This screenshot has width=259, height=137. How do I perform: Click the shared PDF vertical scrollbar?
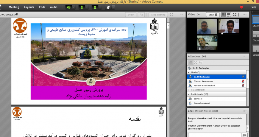point(168,26)
